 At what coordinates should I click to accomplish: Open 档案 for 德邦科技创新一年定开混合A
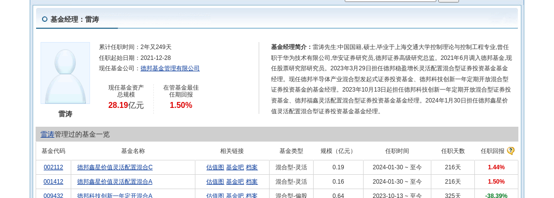(252, 195)
